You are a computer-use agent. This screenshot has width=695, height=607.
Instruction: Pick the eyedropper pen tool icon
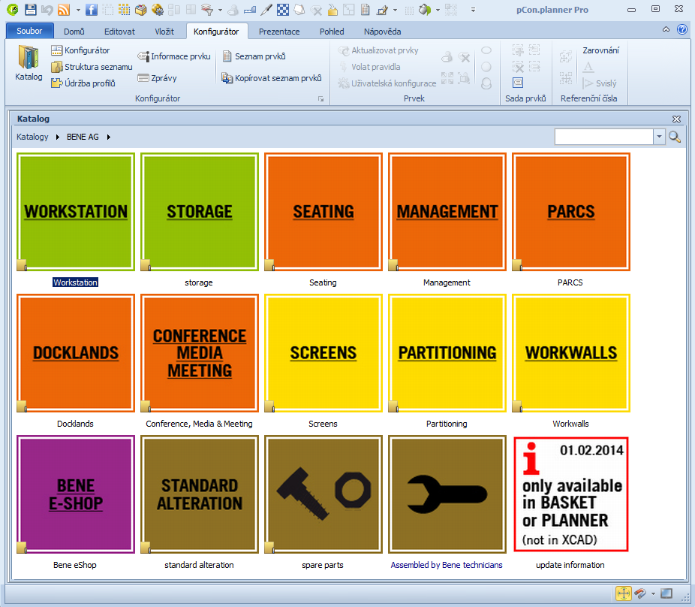coord(266,9)
